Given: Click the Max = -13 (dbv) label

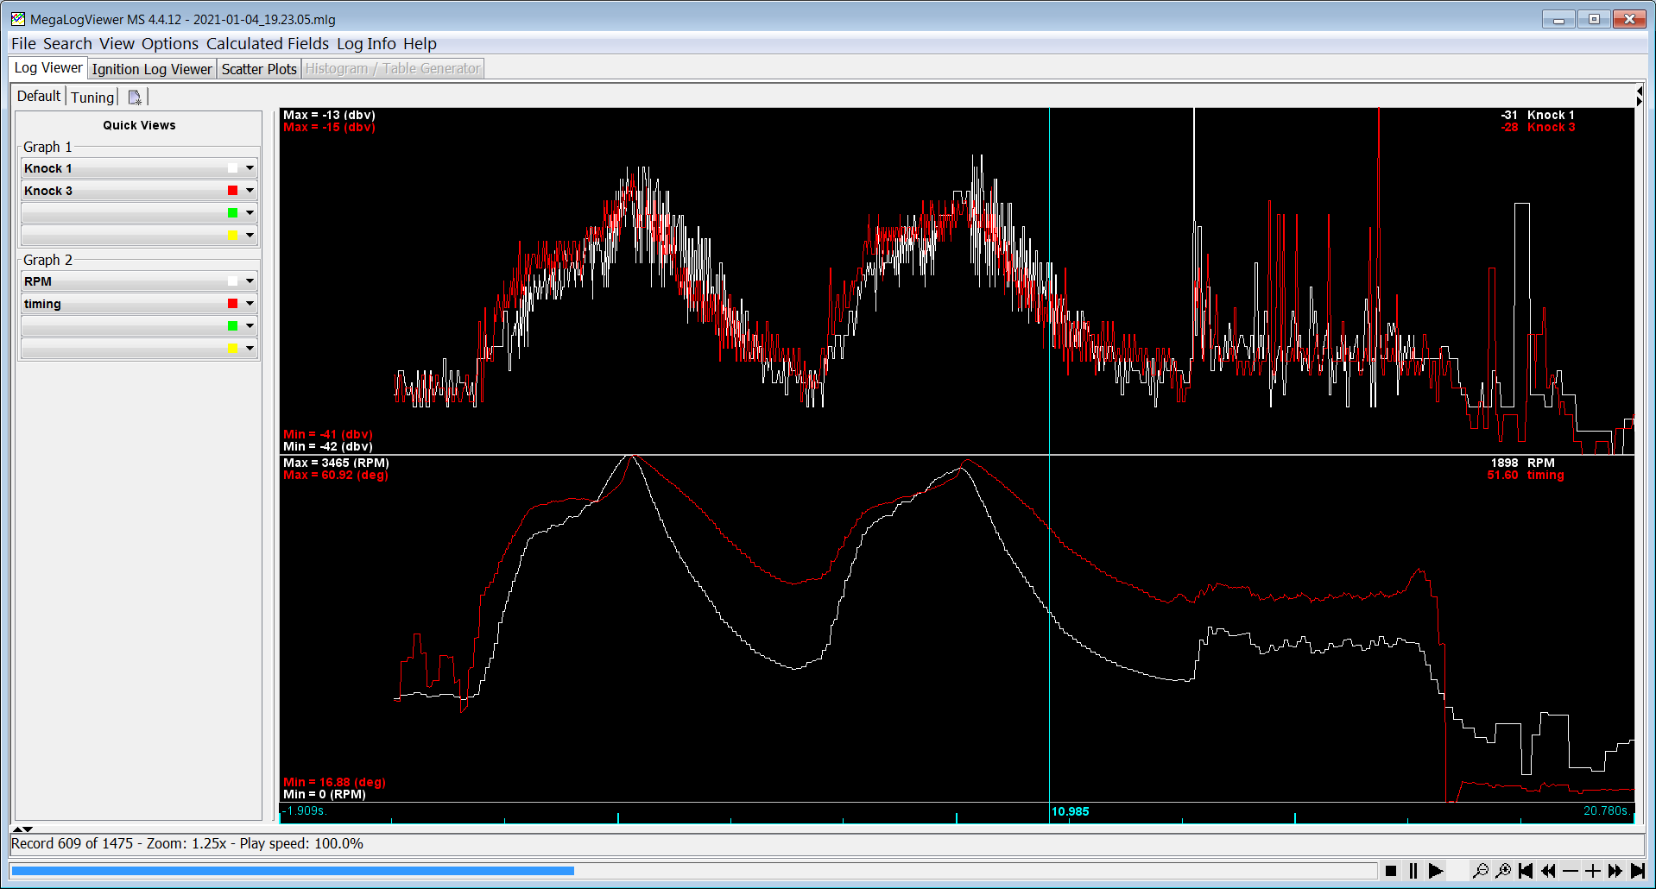Looking at the screenshot, I should (329, 115).
